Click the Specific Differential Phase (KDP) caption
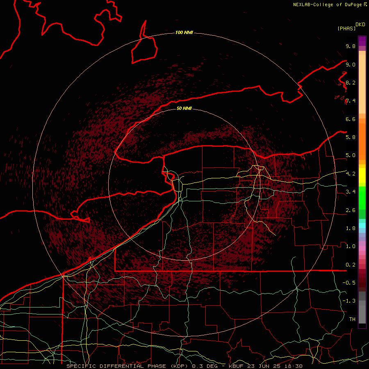Viewport: 369px width, 369px height. click(128, 366)
